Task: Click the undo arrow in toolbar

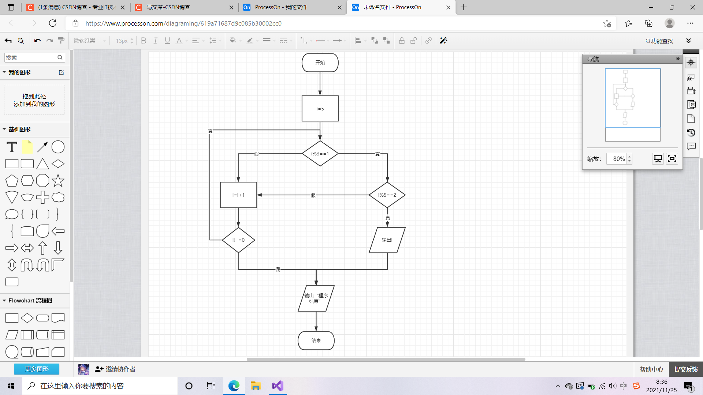Action: pyautogui.click(x=37, y=41)
